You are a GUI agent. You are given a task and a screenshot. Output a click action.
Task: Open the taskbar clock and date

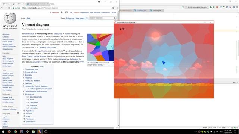pyautogui.click(x=228, y=131)
